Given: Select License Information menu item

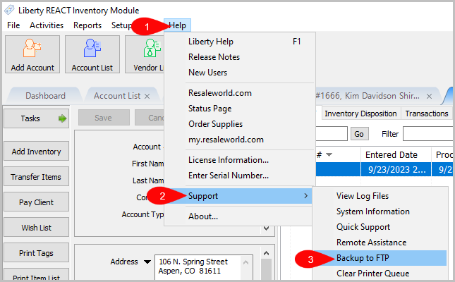Looking at the screenshot, I should [240, 160].
